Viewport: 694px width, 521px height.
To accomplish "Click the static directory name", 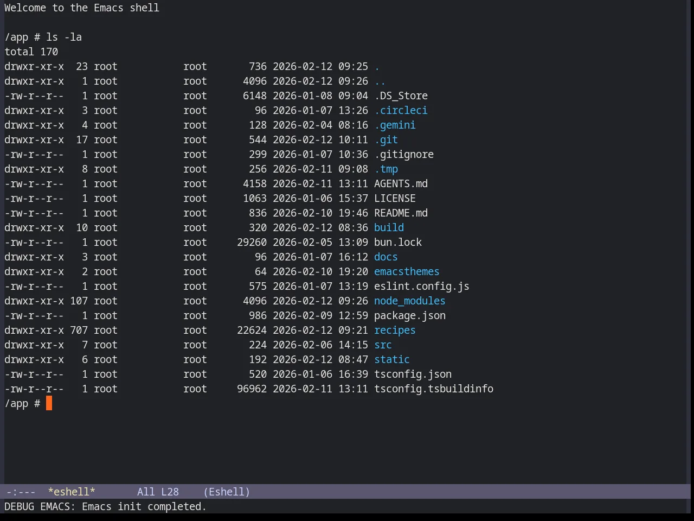I will [392, 360].
